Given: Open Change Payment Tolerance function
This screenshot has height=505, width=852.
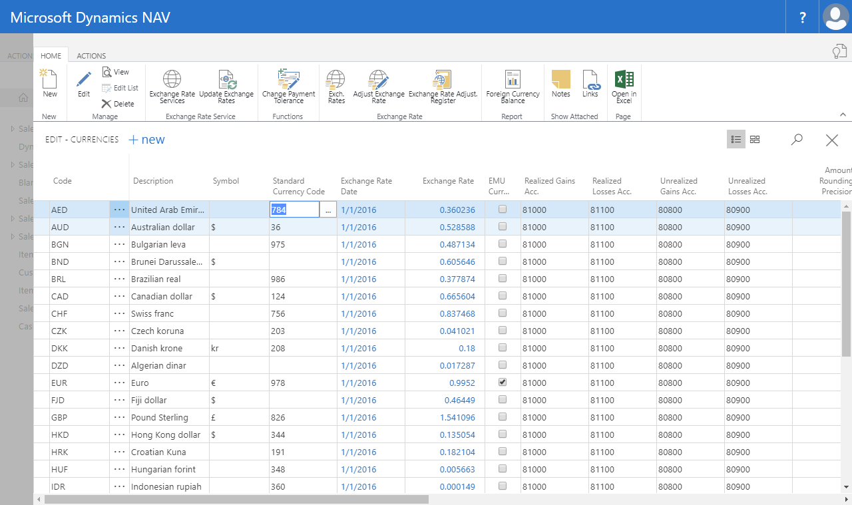Looking at the screenshot, I should pos(289,87).
